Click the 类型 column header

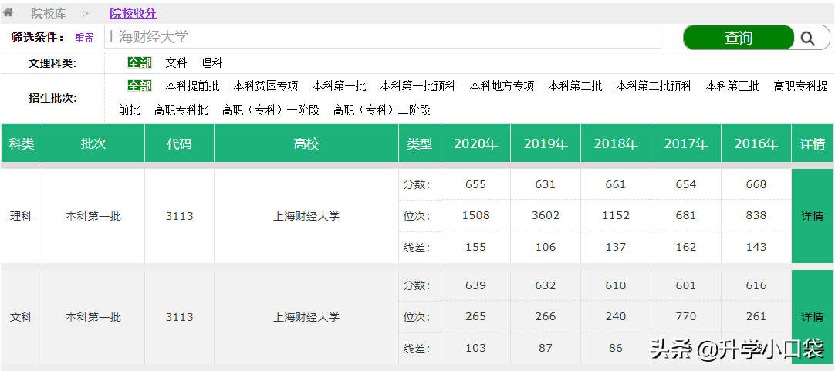point(420,143)
